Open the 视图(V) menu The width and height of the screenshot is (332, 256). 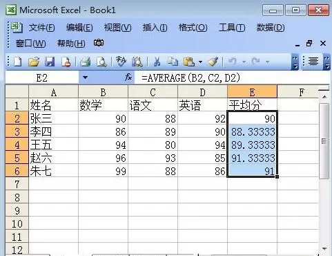117,28
